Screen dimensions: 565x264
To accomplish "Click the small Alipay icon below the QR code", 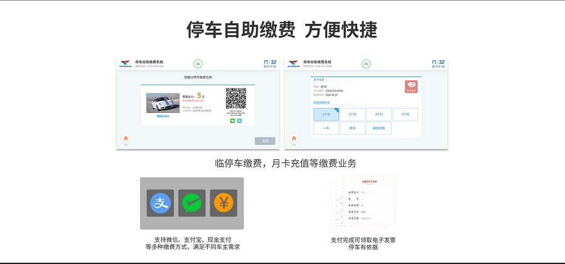I will tap(239, 120).
